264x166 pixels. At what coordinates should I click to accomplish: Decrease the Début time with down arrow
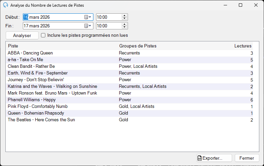(x=124, y=18)
